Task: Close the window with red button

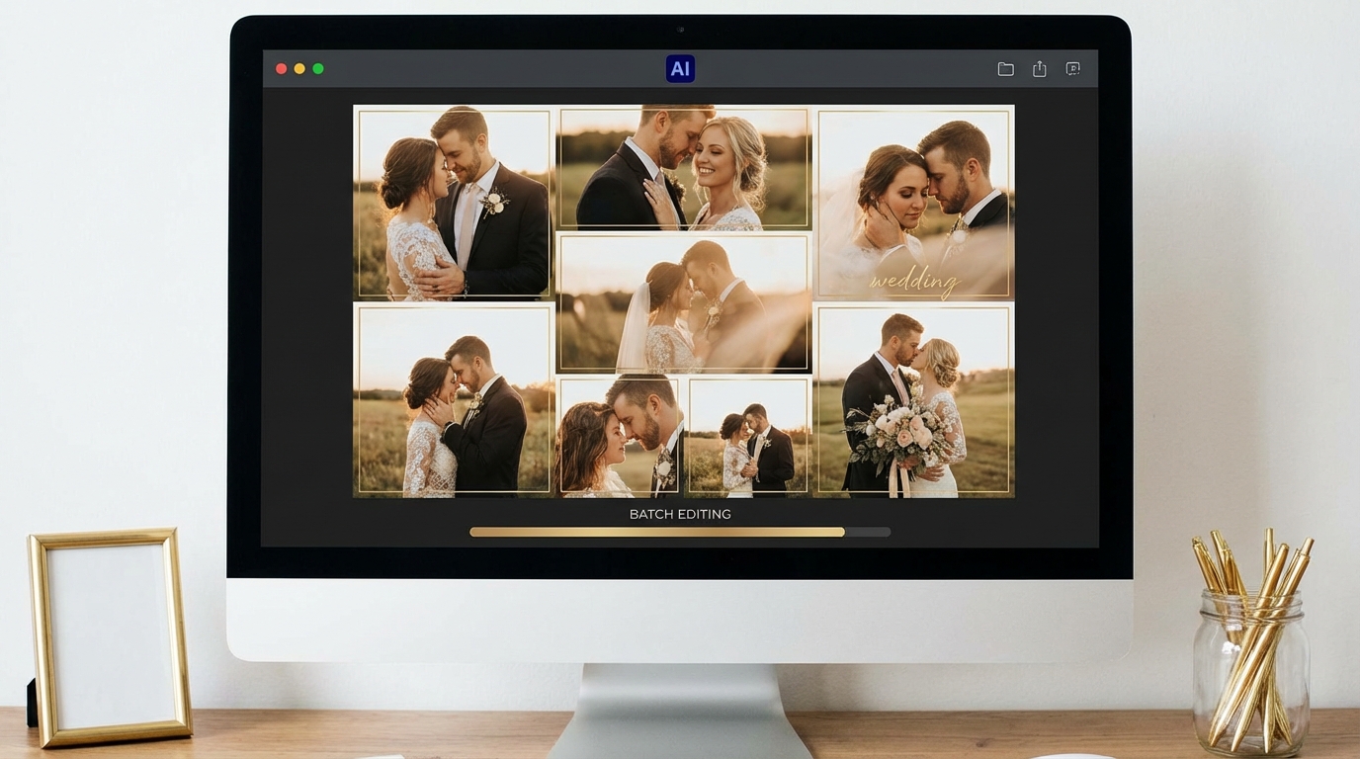Action: [281, 69]
